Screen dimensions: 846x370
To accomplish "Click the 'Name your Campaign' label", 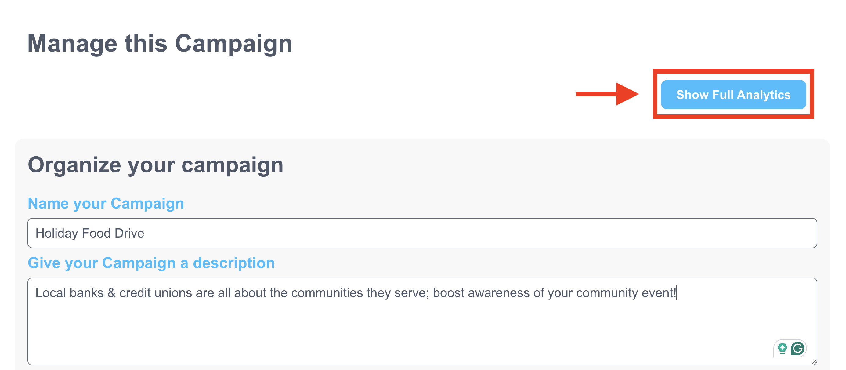I will click(106, 203).
